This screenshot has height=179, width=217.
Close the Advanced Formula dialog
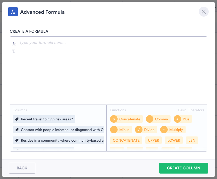(204, 12)
